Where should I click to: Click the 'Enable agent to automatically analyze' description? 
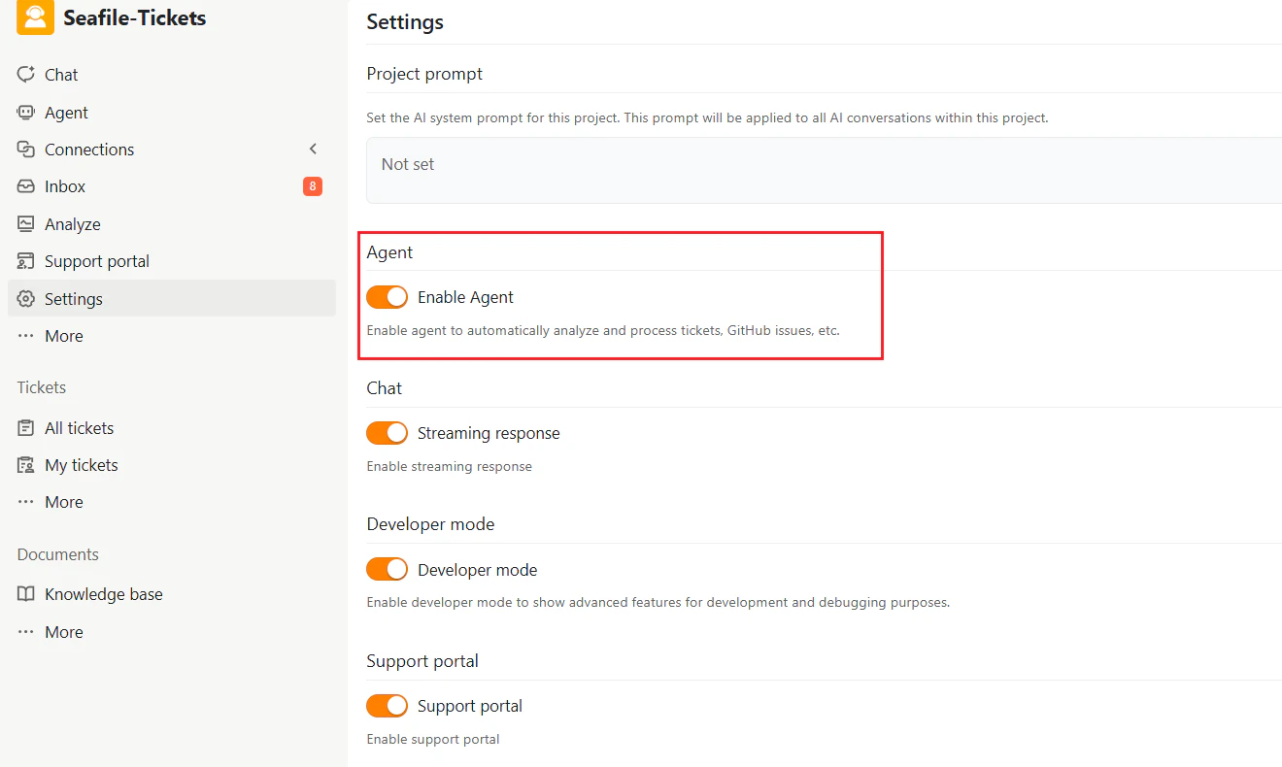coord(602,330)
